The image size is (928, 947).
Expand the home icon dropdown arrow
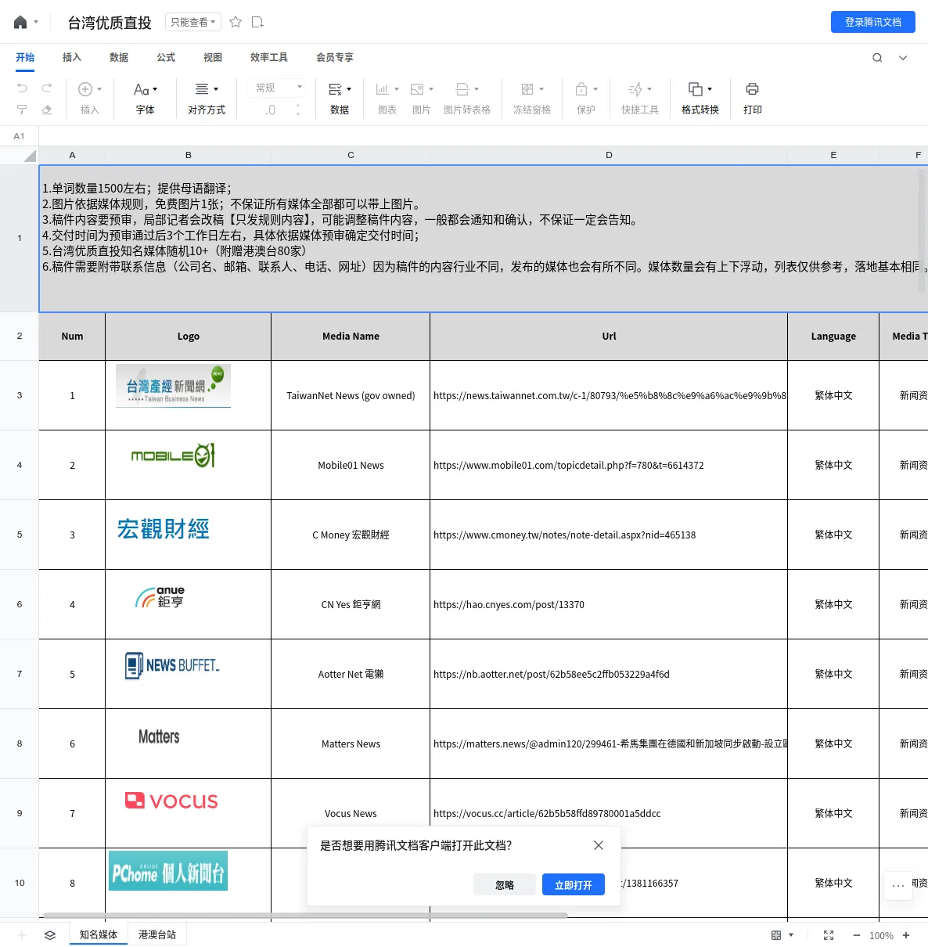[36, 22]
